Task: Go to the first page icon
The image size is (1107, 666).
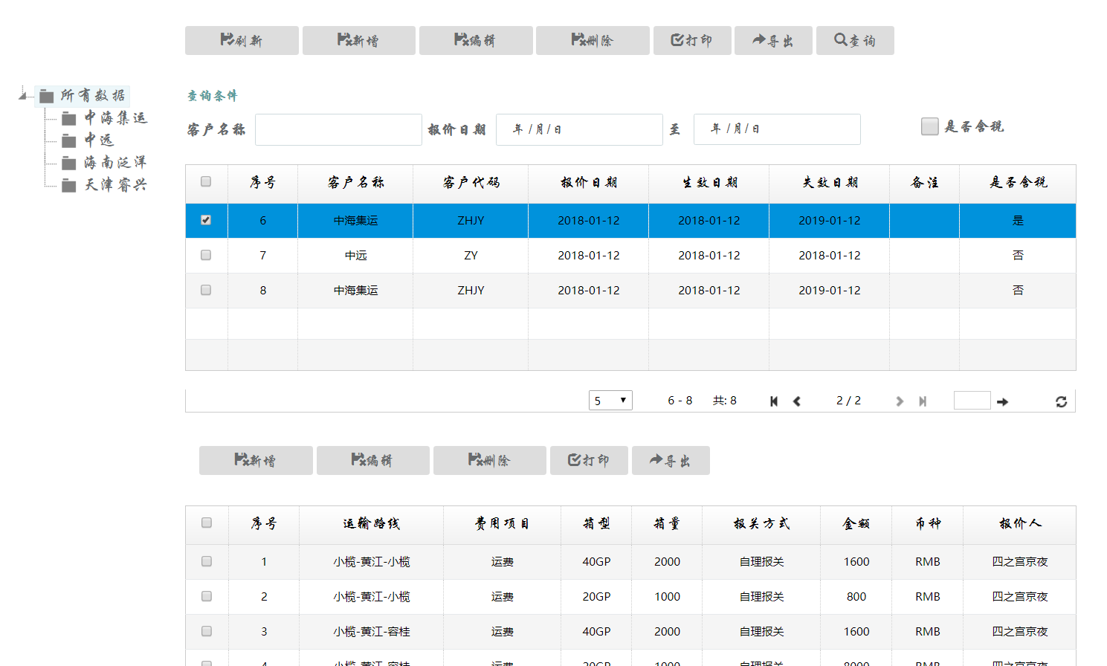Action: (x=774, y=401)
